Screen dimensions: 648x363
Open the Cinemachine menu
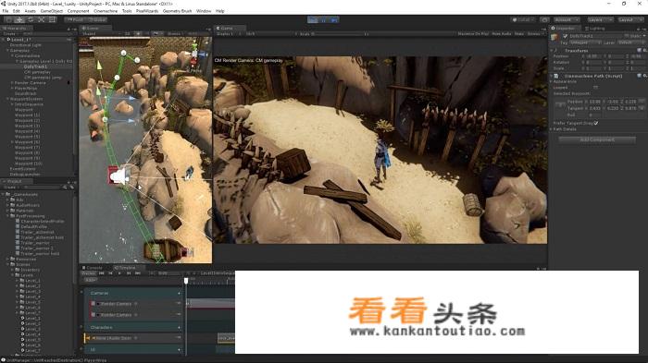106,11
